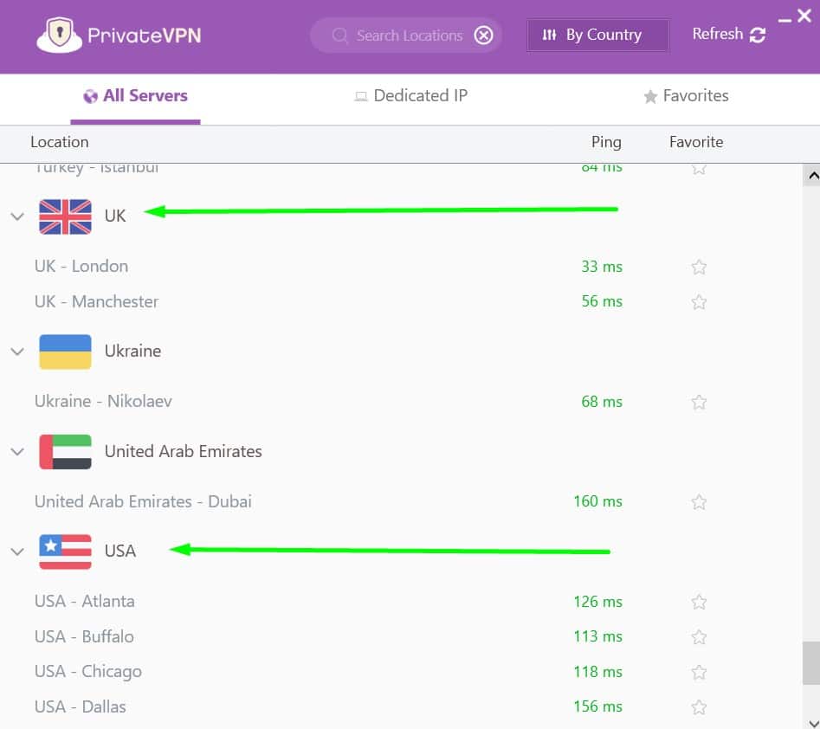Click the globe icon in All Servers tab
Image resolution: width=820 pixels, height=729 pixels.
[90, 96]
